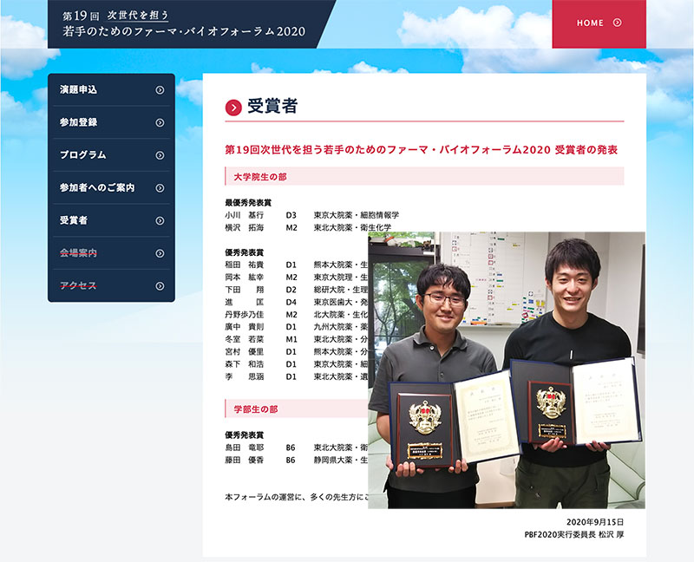The height and width of the screenshot is (562, 694).
Task: Click the arrow icon beside 参加登録
Action: [160, 122]
